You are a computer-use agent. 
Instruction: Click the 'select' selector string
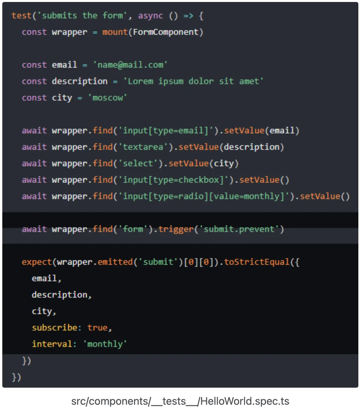coord(138,163)
